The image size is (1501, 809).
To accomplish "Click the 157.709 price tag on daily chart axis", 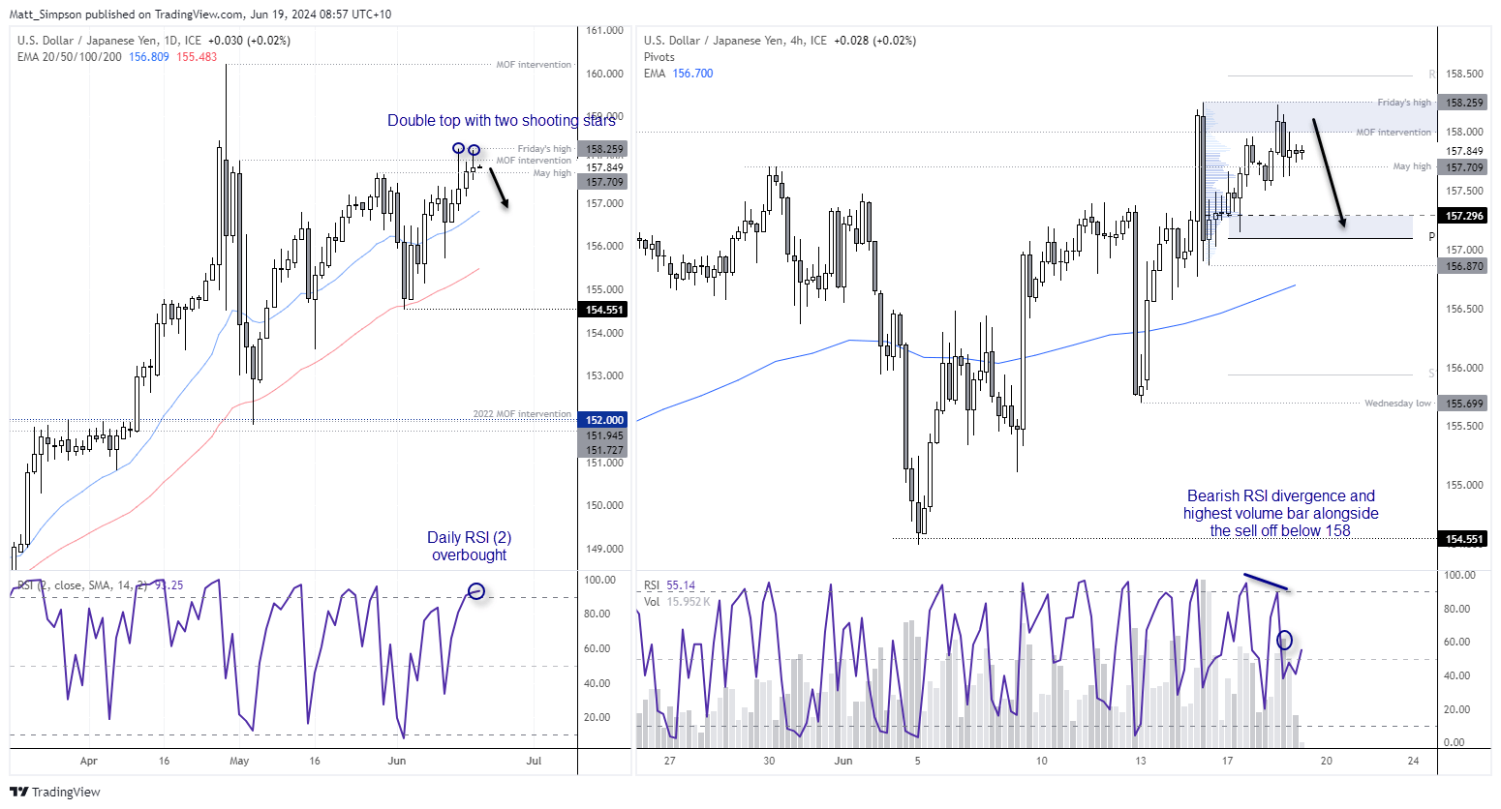I will point(604,182).
